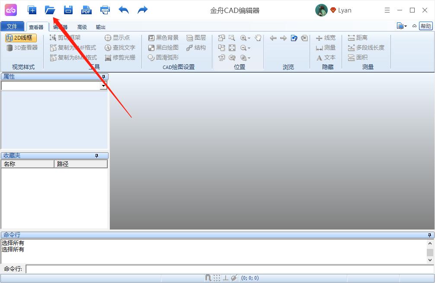Screen dimensions: 435x283
Task: Open the 文件 menu
Action: (x=12, y=26)
